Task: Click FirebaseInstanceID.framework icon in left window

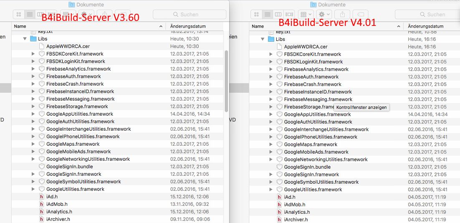Action: click(41, 91)
